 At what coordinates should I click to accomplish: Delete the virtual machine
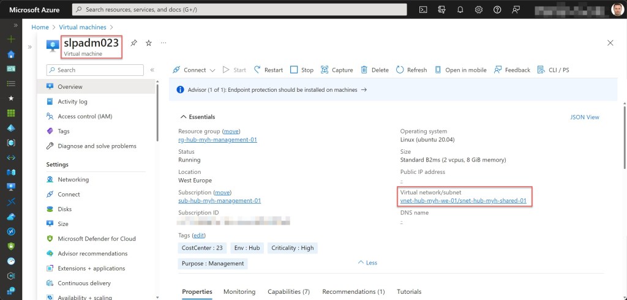coord(375,70)
